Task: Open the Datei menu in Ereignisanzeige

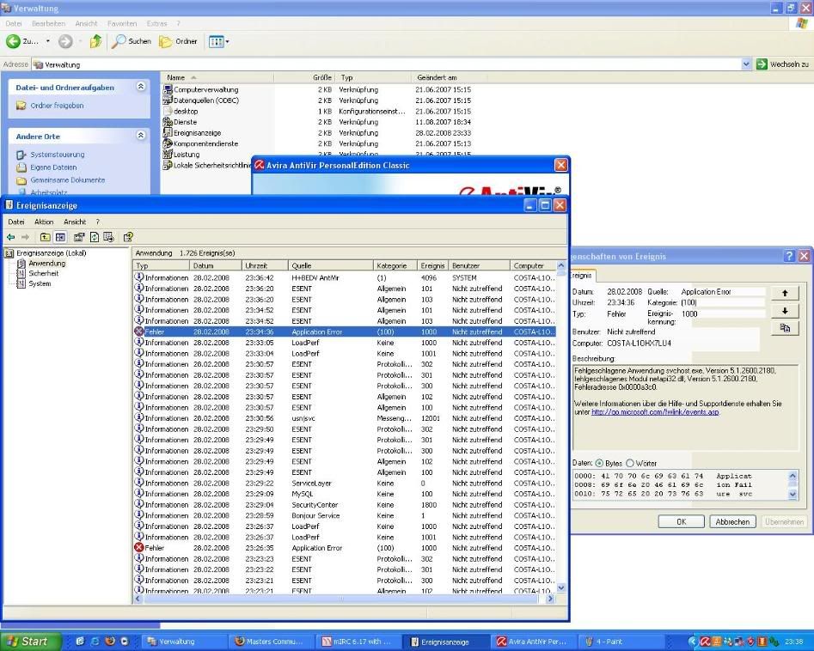Action: coord(16,222)
